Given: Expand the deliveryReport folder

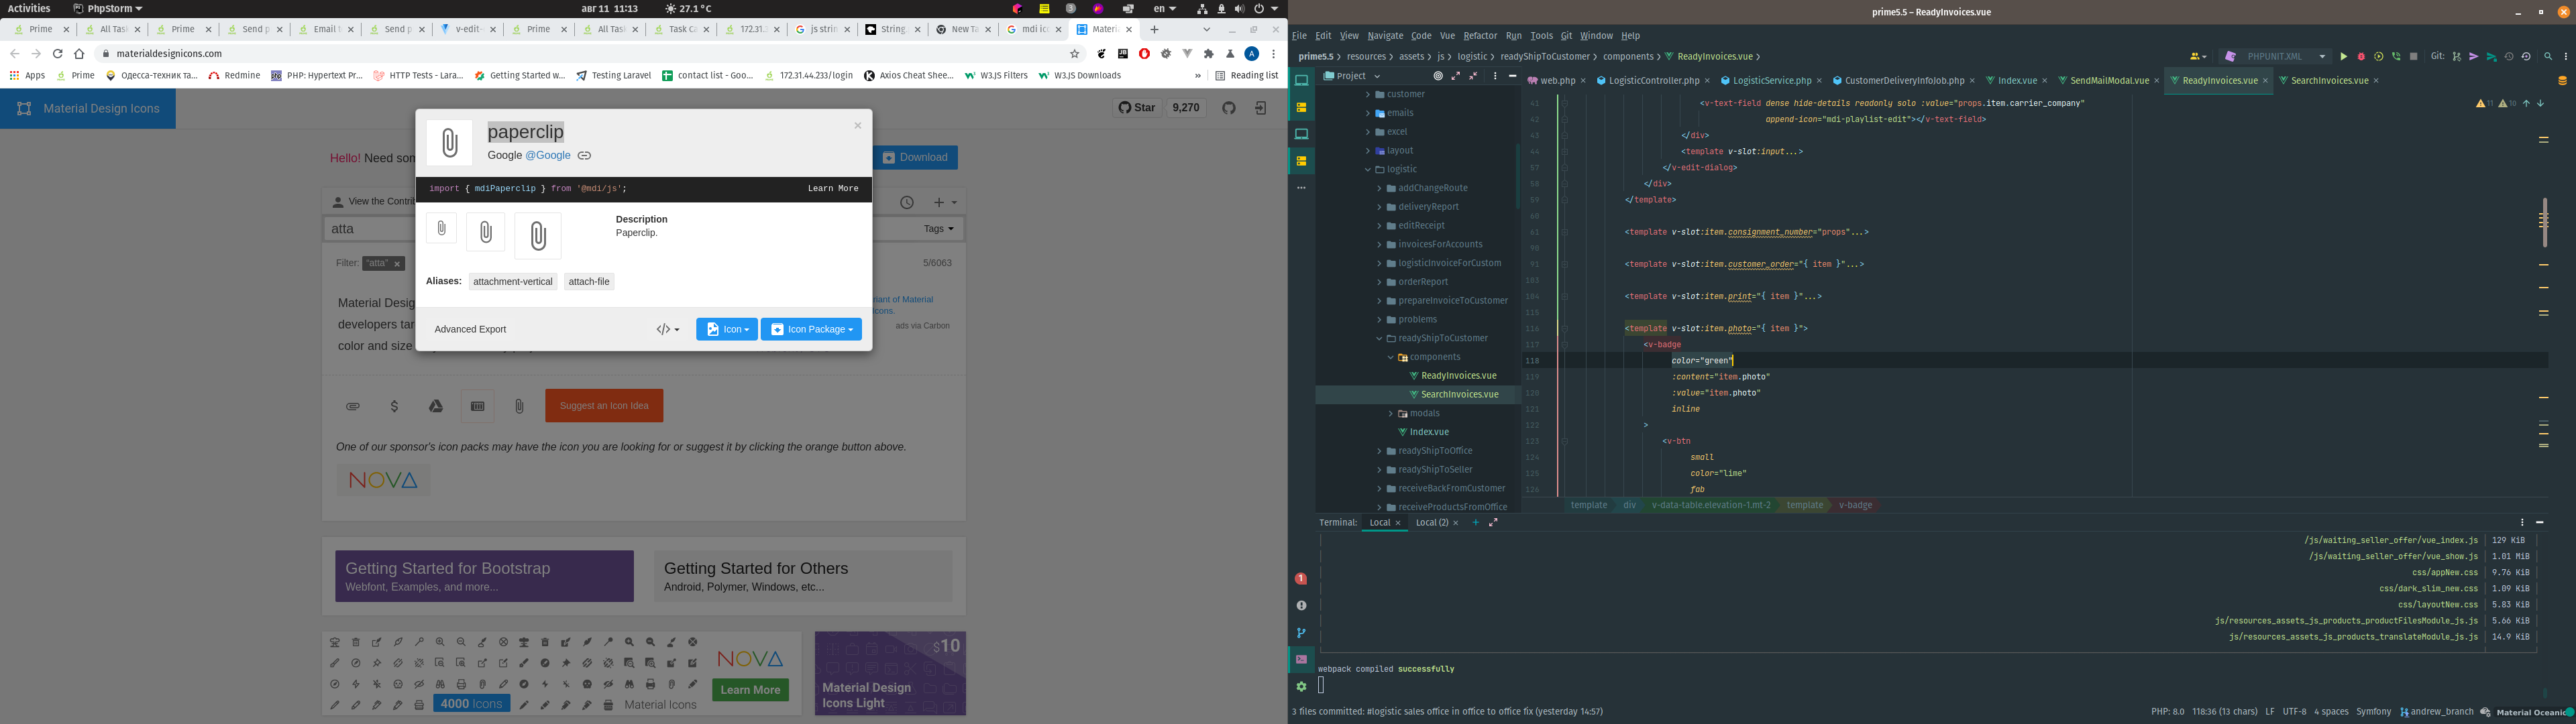Looking at the screenshot, I should (x=1379, y=207).
